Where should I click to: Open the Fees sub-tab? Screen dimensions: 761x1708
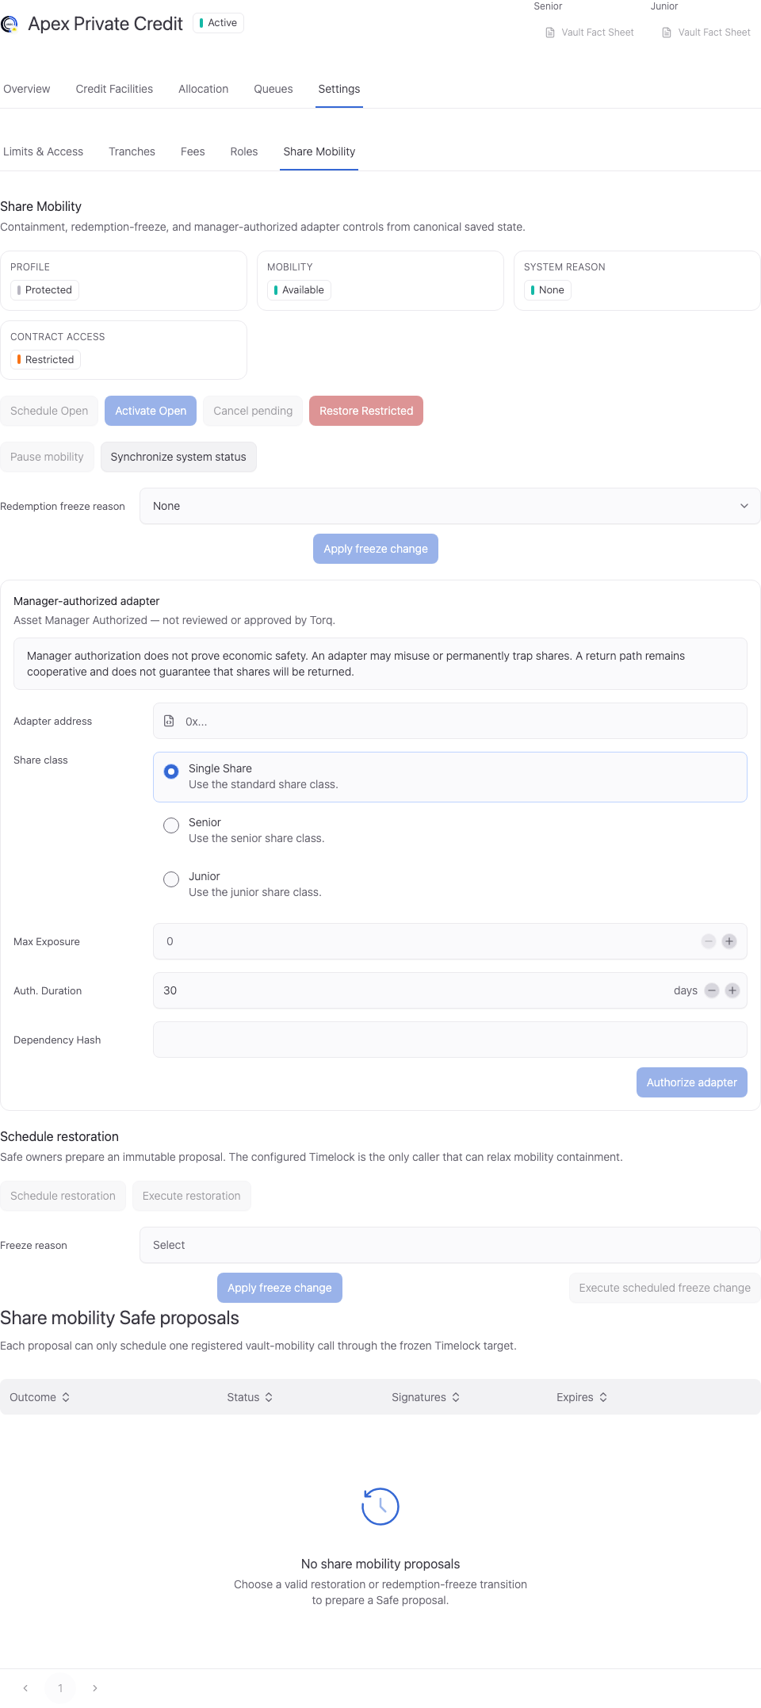(x=193, y=151)
